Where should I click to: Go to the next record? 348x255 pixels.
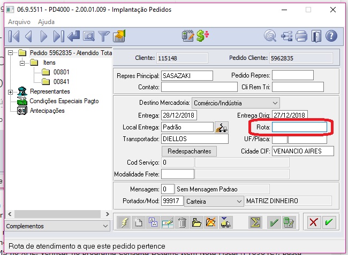44,36
